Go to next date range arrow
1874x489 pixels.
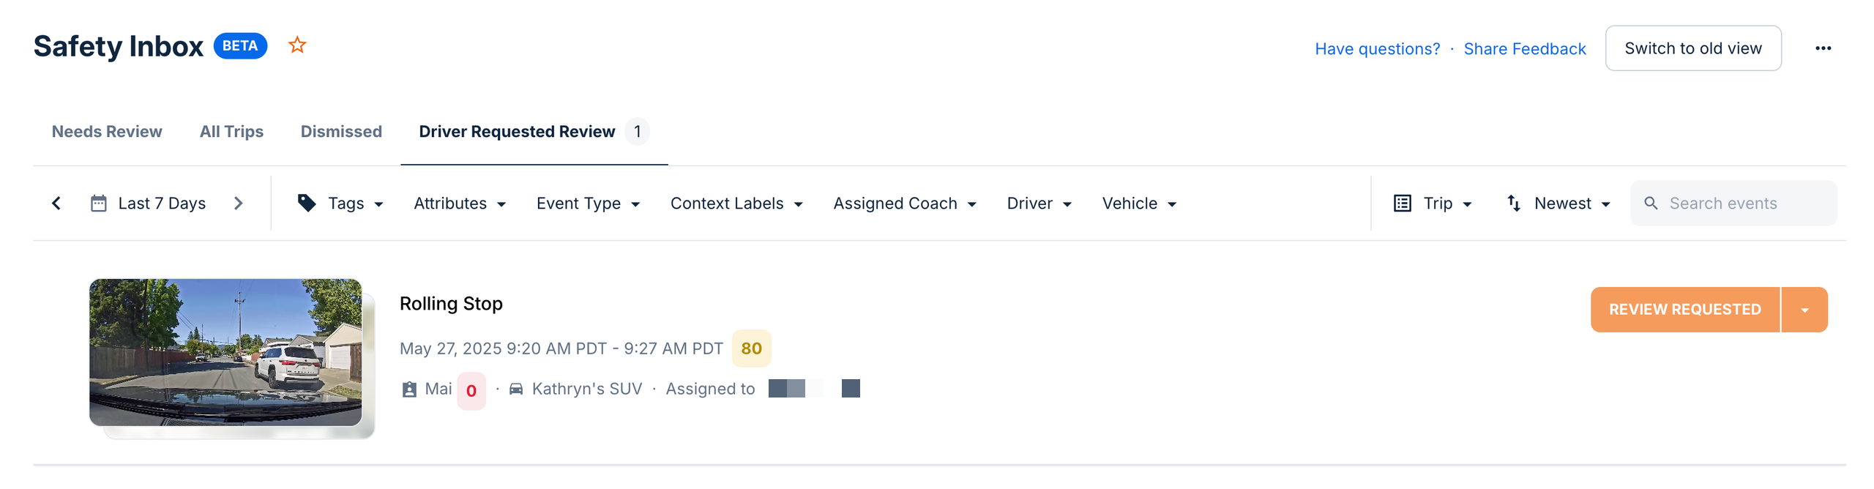click(x=238, y=204)
